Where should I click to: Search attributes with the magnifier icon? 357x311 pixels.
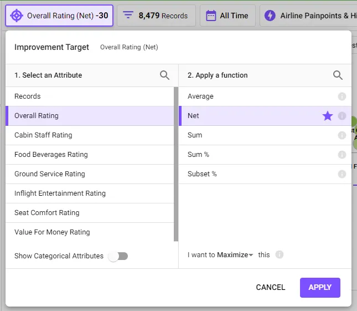coord(164,75)
